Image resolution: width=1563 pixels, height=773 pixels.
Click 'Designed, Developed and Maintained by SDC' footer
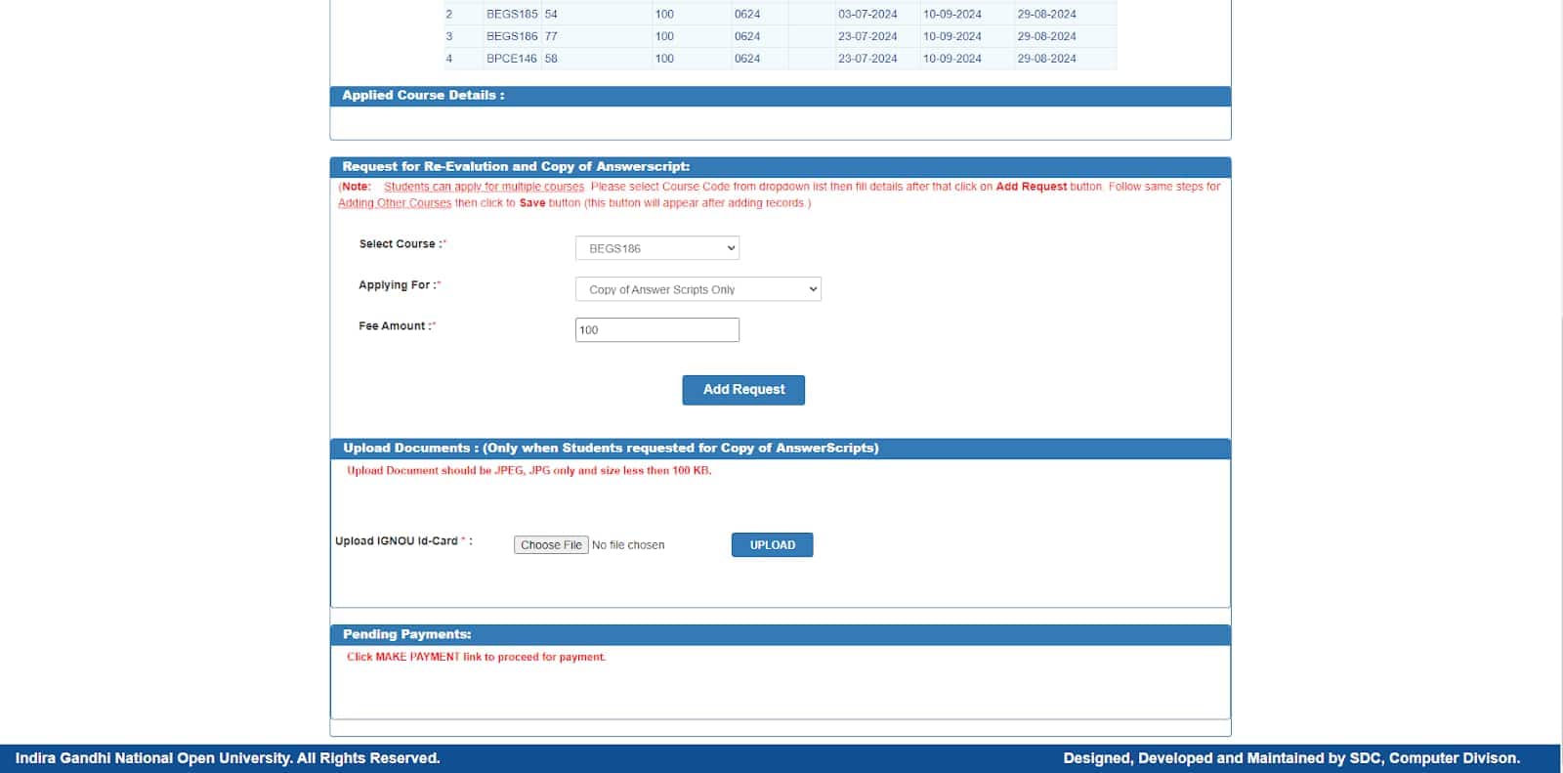pos(1291,758)
